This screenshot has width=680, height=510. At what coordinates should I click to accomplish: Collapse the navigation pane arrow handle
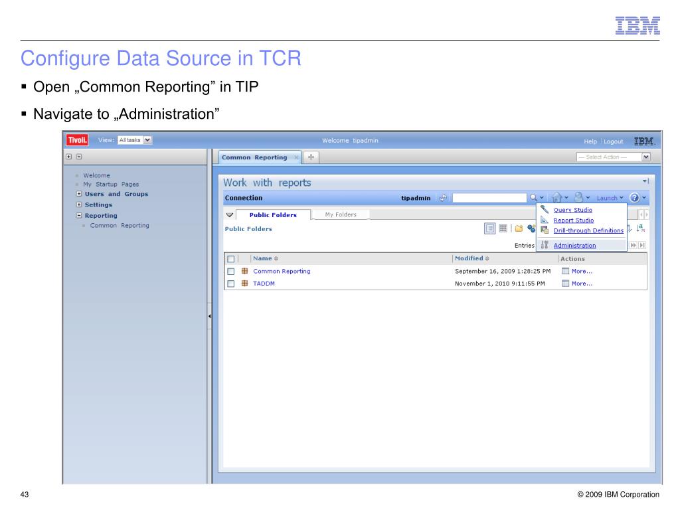[209, 316]
